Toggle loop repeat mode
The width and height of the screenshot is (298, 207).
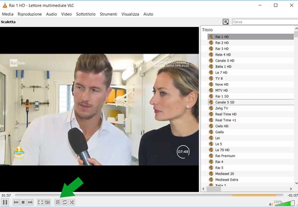point(65,202)
